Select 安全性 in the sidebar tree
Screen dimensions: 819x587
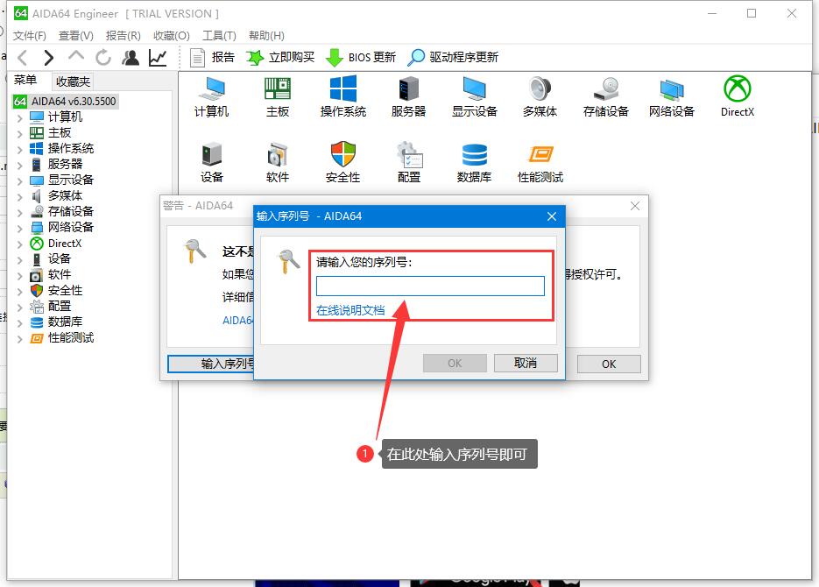(x=57, y=290)
